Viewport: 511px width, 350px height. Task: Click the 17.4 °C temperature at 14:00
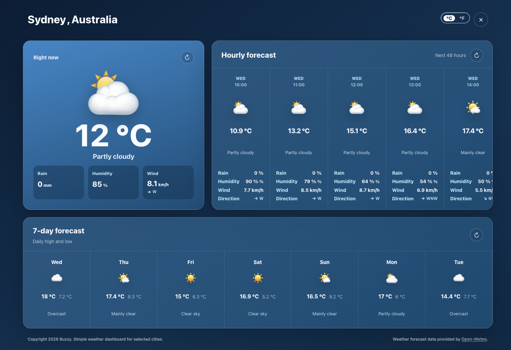(473, 131)
